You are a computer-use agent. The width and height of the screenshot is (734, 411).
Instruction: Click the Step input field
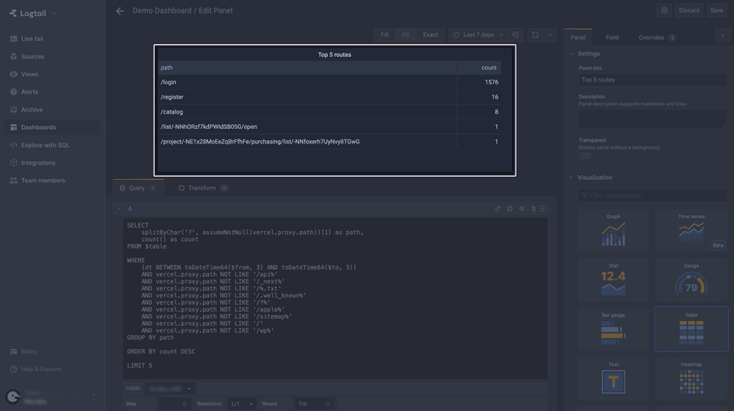(x=175, y=403)
